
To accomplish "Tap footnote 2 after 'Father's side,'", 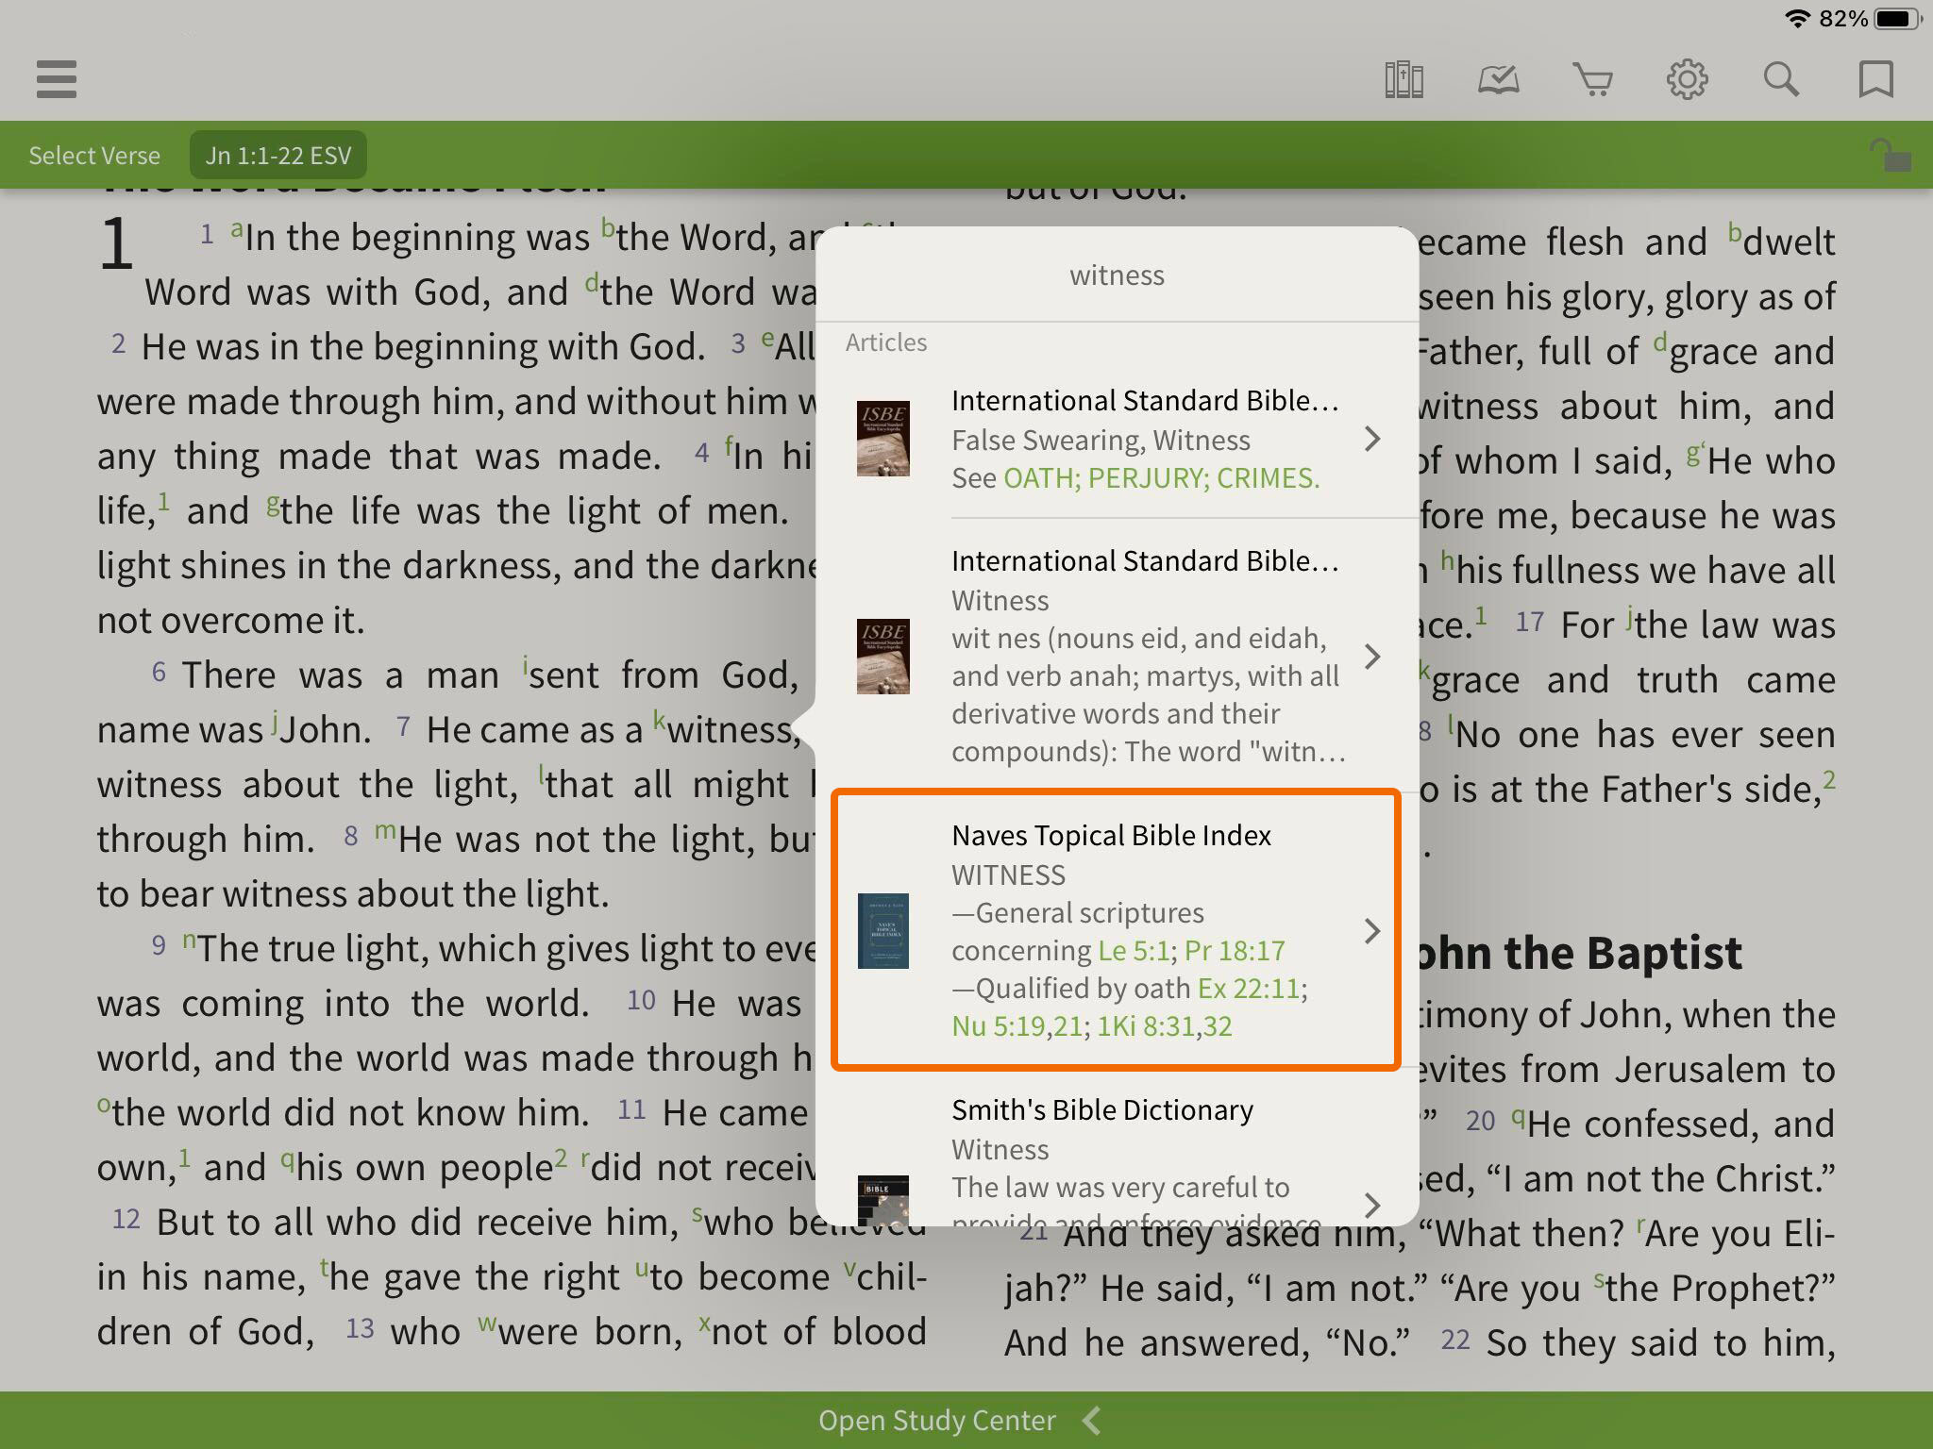I will pos(1829,778).
